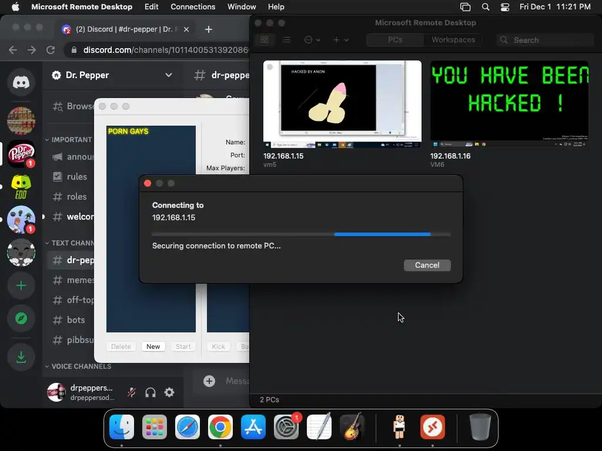This screenshot has width=602, height=451.
Task: Cancel the connection to 192.168.1.15
Action: 427,265
